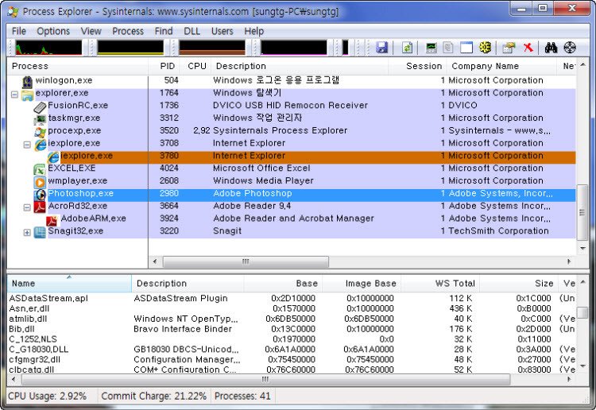Sort processes by the CPU column header

coord(196,66)
